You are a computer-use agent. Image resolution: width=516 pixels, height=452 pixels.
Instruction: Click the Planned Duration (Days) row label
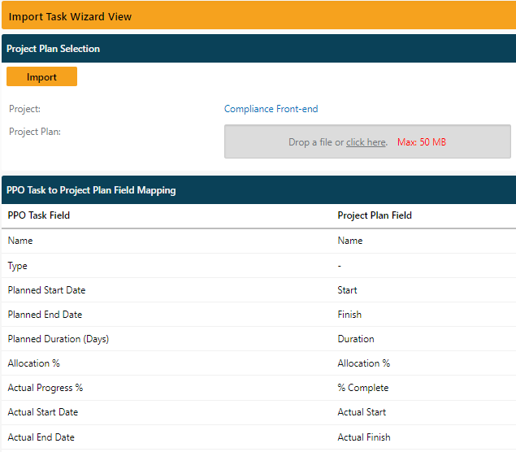[59, 339]
